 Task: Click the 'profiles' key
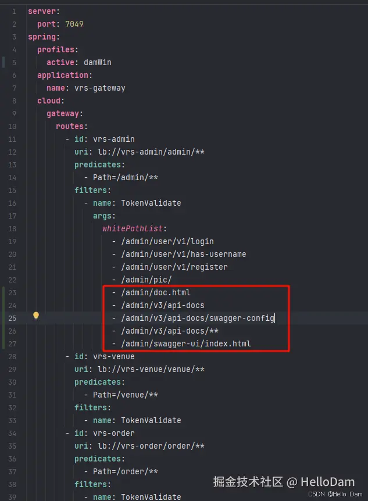pos(56,49)
